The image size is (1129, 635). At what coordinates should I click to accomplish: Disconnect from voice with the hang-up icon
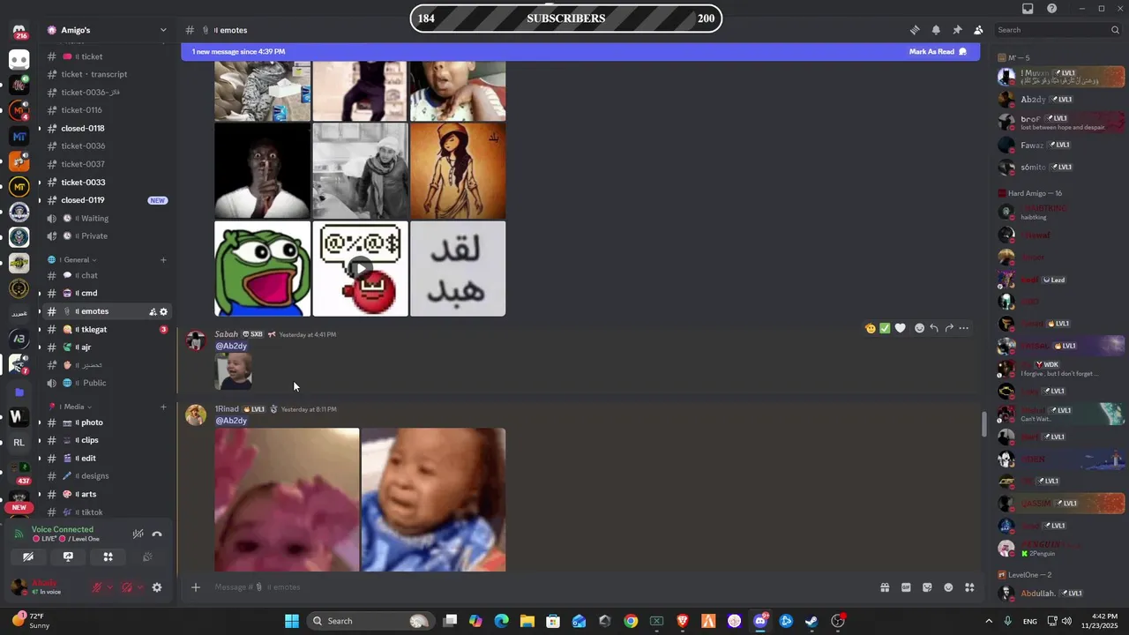(157, 534)
